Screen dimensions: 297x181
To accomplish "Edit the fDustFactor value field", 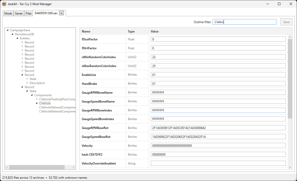I will point(218,39).
